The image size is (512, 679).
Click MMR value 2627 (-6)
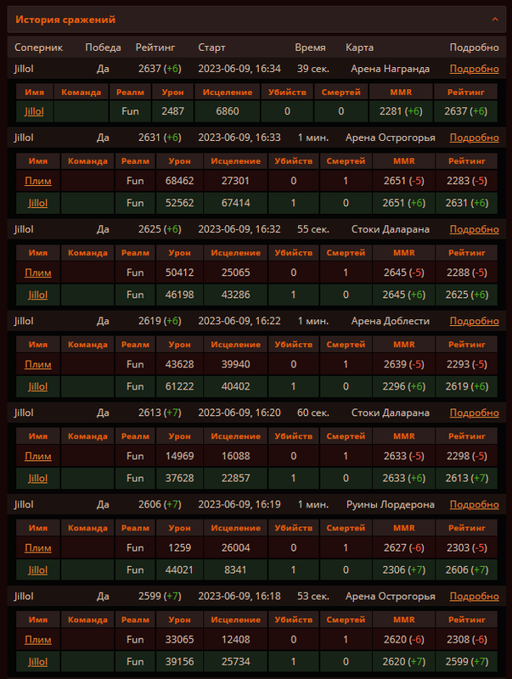403,547
